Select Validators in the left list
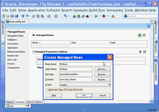 pyautogui.click(x=12, y=40)
